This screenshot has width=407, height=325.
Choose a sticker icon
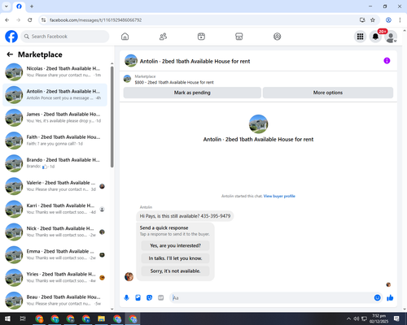click(149, 298)
